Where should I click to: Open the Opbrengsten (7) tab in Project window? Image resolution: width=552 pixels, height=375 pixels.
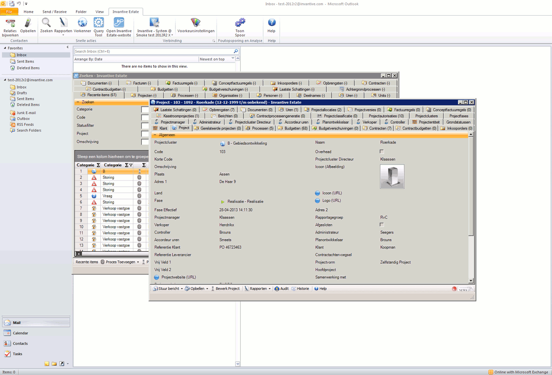coord(219,110)
